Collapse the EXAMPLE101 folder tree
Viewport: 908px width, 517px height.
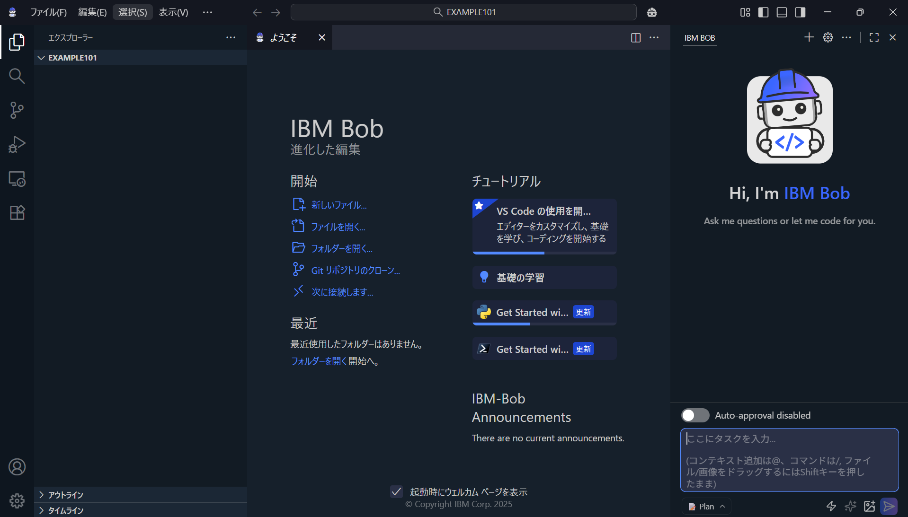[42, 57]
